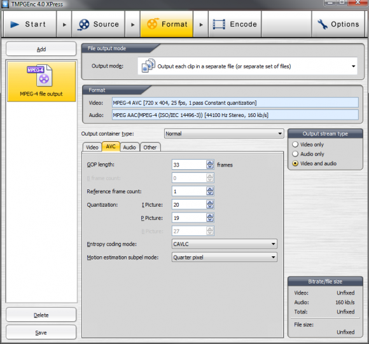Screen dimensions: 369x344
Task: Select the AVC tab
Action: [111, 146]
